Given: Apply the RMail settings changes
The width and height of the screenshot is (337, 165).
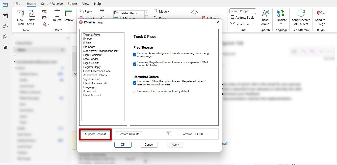Looking at the screenshot, I should point(175,145).
